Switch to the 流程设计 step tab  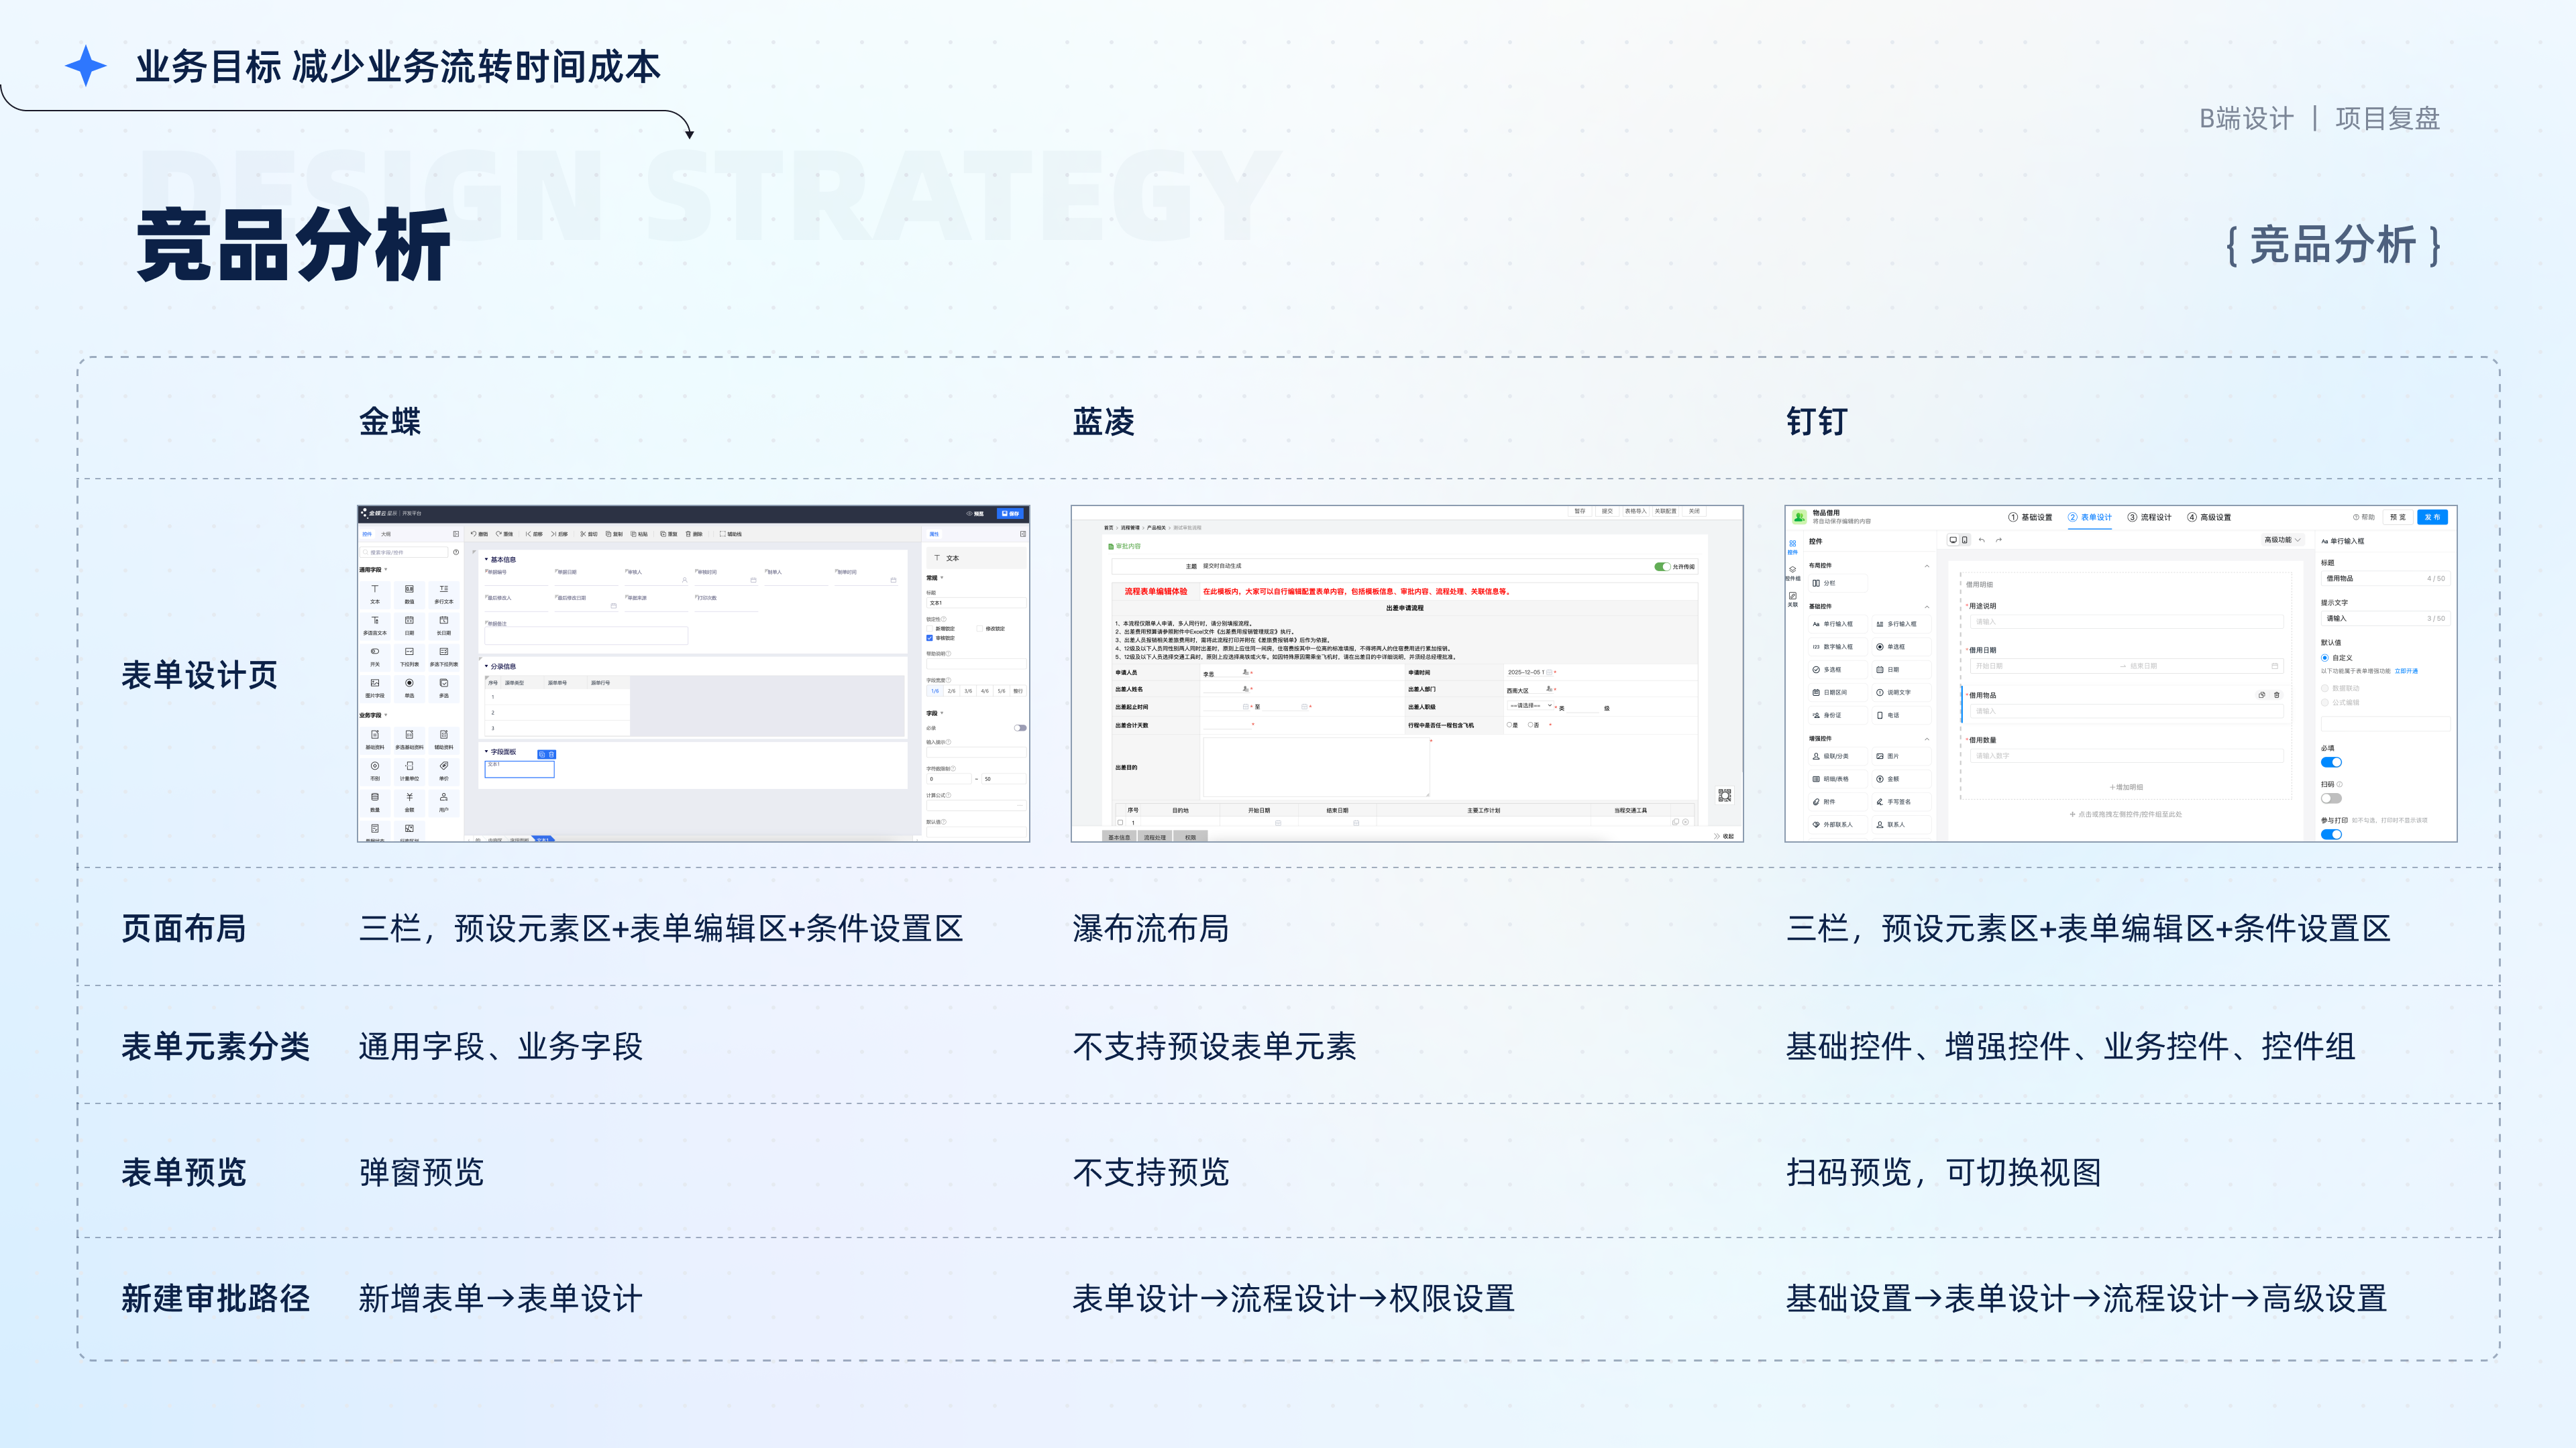coord(2150,517)
